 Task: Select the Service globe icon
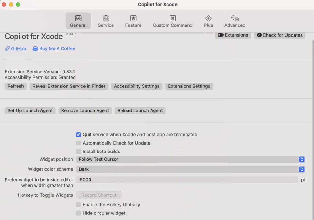click(x=106, y=18)
